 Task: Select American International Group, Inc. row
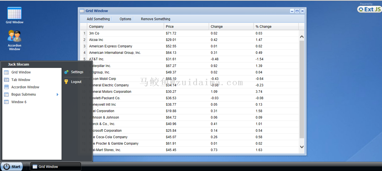(189, 53)
